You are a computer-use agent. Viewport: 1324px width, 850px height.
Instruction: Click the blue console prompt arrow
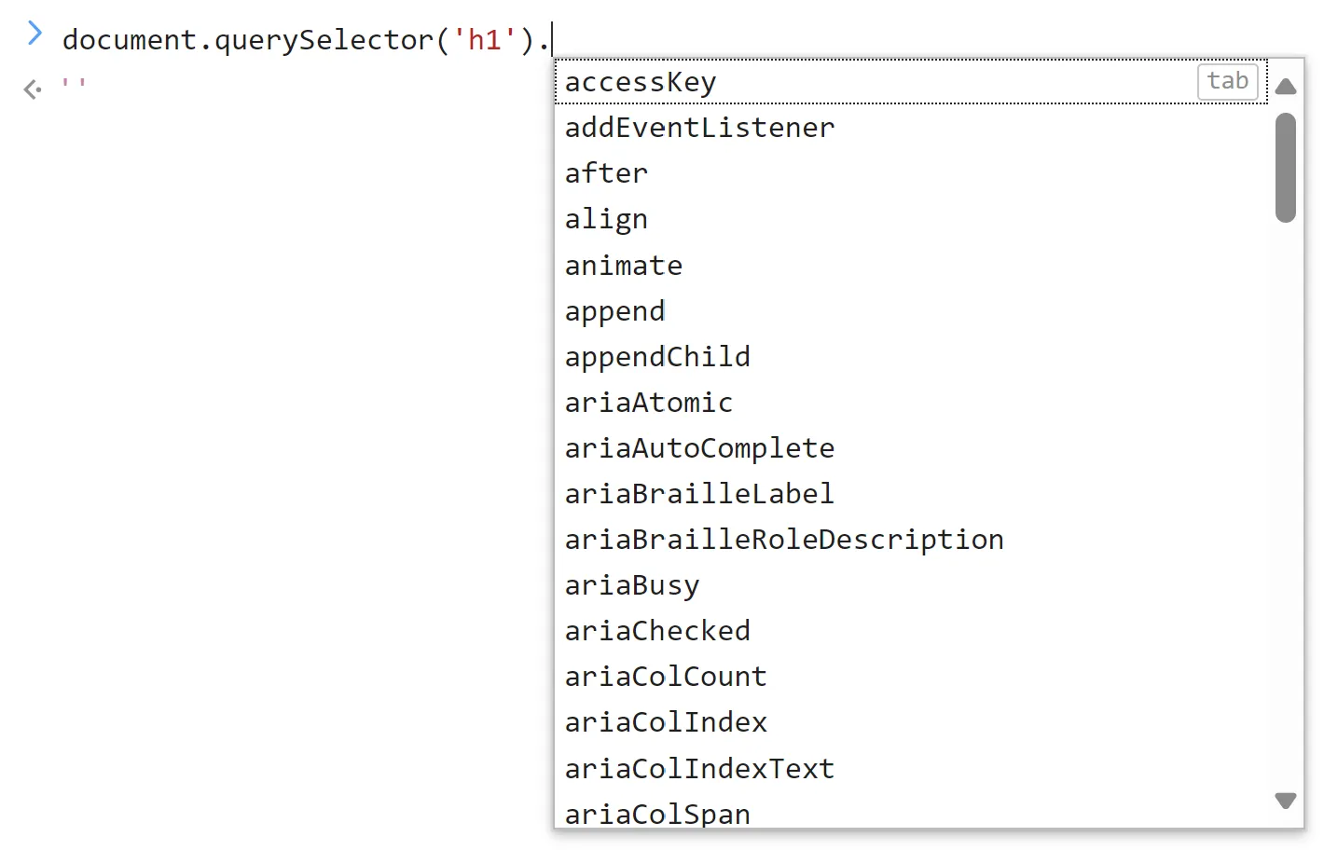pos(34,33)
